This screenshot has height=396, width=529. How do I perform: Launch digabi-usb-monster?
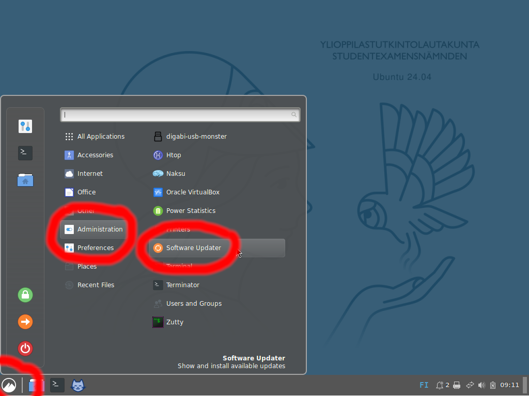(x=196, y=137)
